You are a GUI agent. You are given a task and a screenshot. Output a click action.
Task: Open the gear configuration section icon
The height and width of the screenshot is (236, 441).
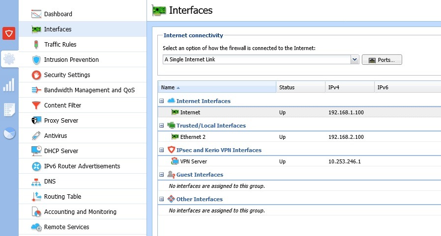[9, 60]
